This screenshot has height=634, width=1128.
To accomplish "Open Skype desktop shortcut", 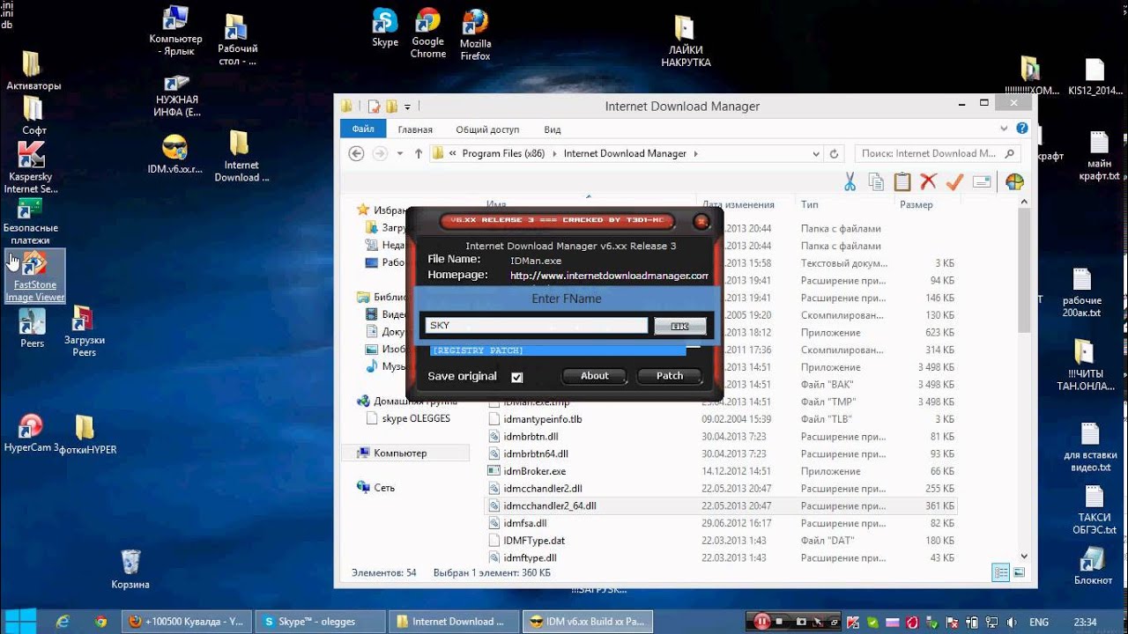I will pyautogui.click(x=385, y=27).
